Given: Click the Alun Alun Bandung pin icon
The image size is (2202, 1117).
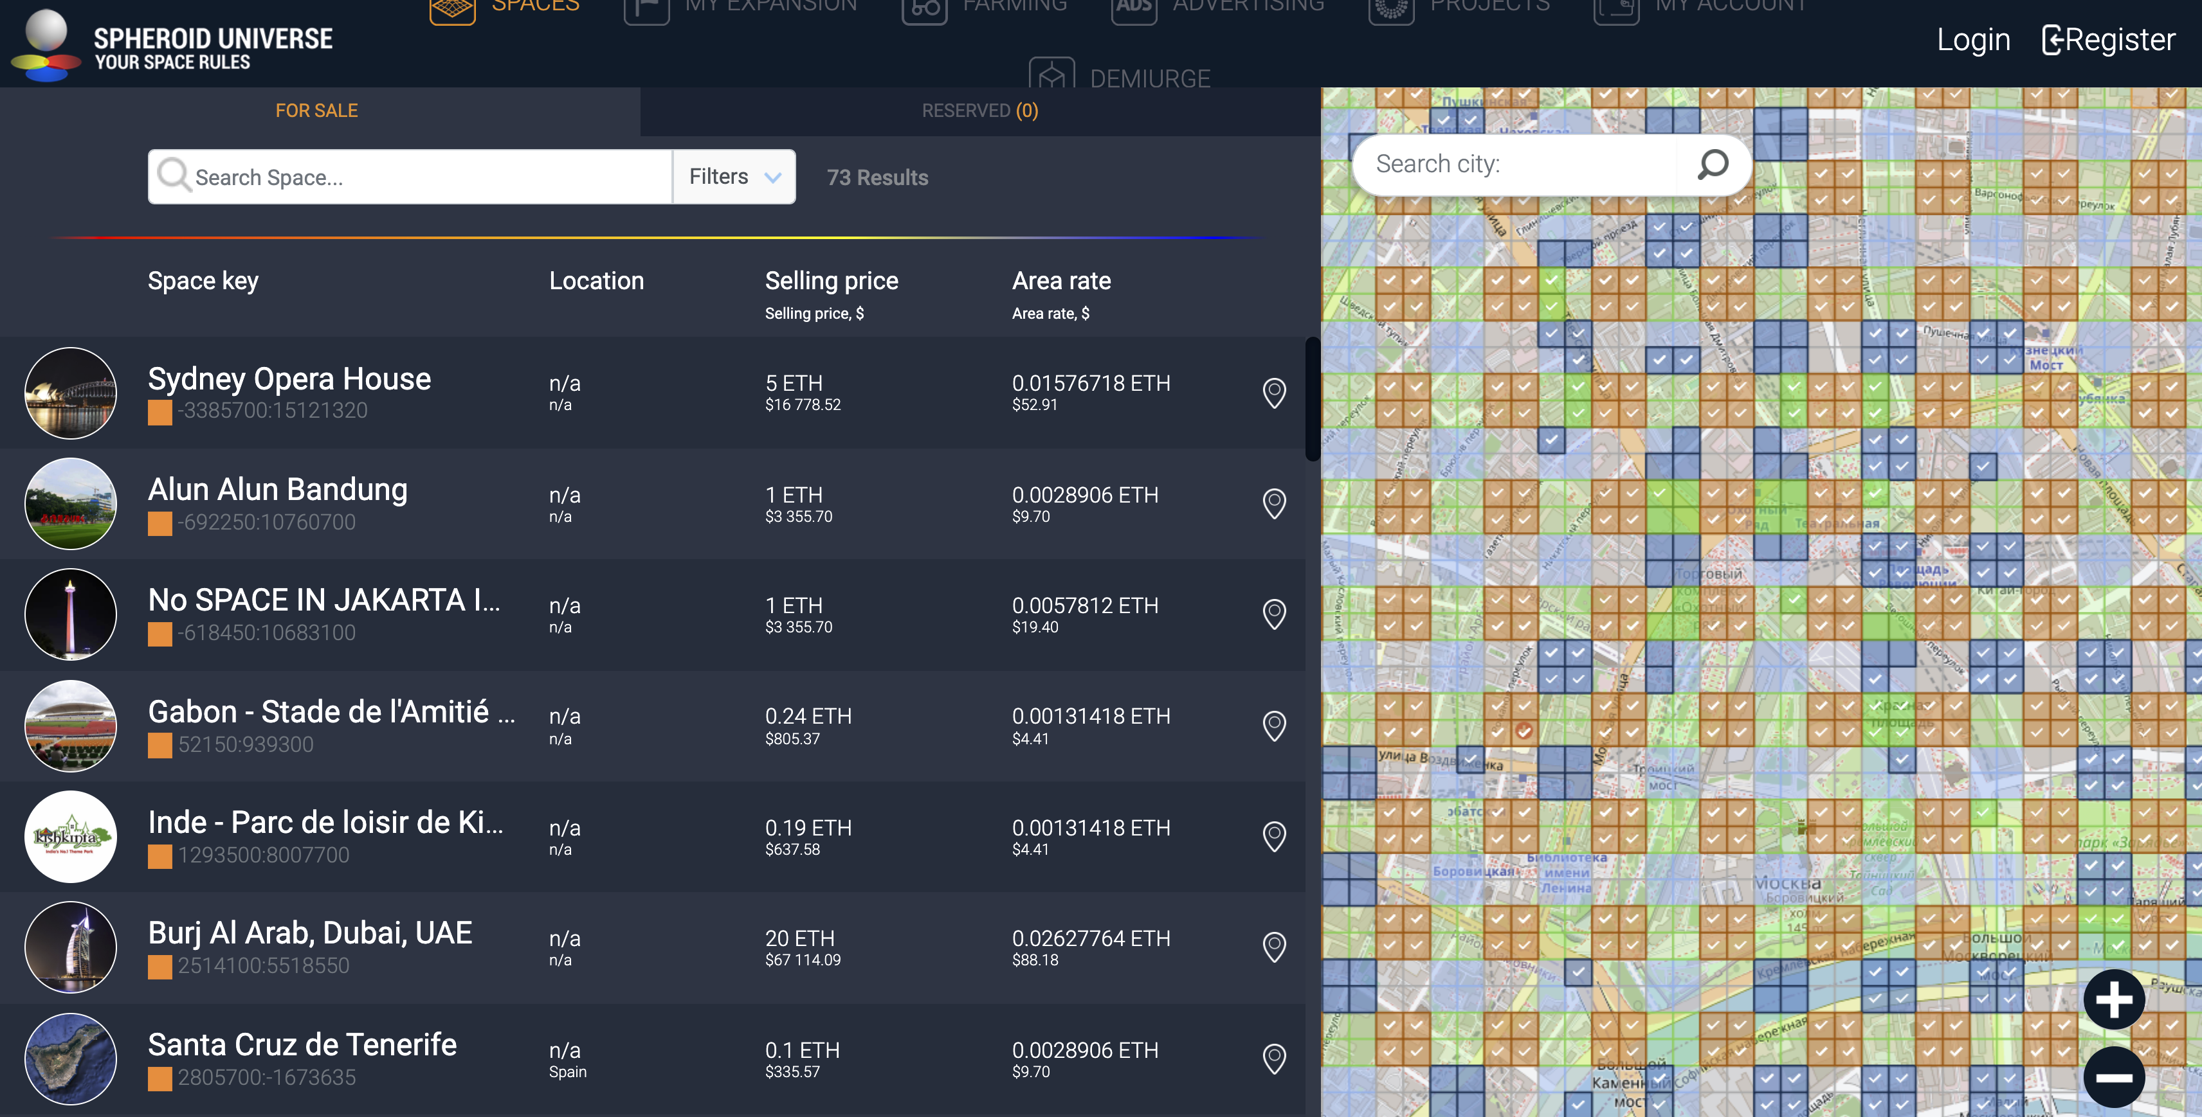Looking at the screenshot, I should coord(1273,504).
